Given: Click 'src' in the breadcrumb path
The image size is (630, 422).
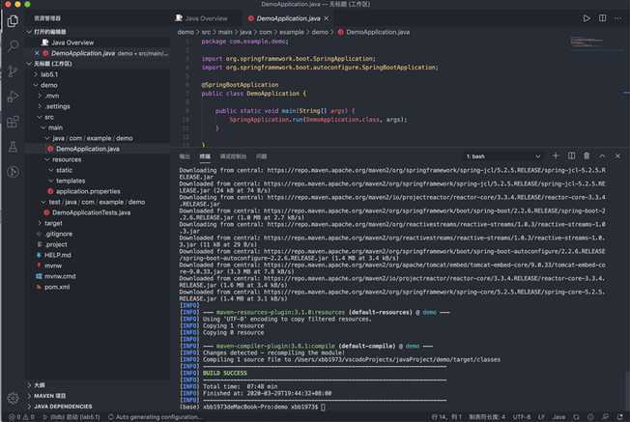Looking at the screenshot, I should tap(206, 32).
